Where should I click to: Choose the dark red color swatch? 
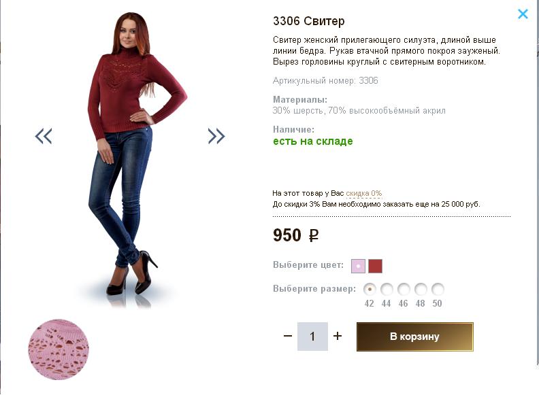tap(376, 266)
